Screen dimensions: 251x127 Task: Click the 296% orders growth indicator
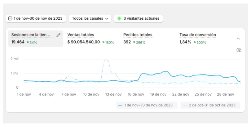tap(139, 43)
